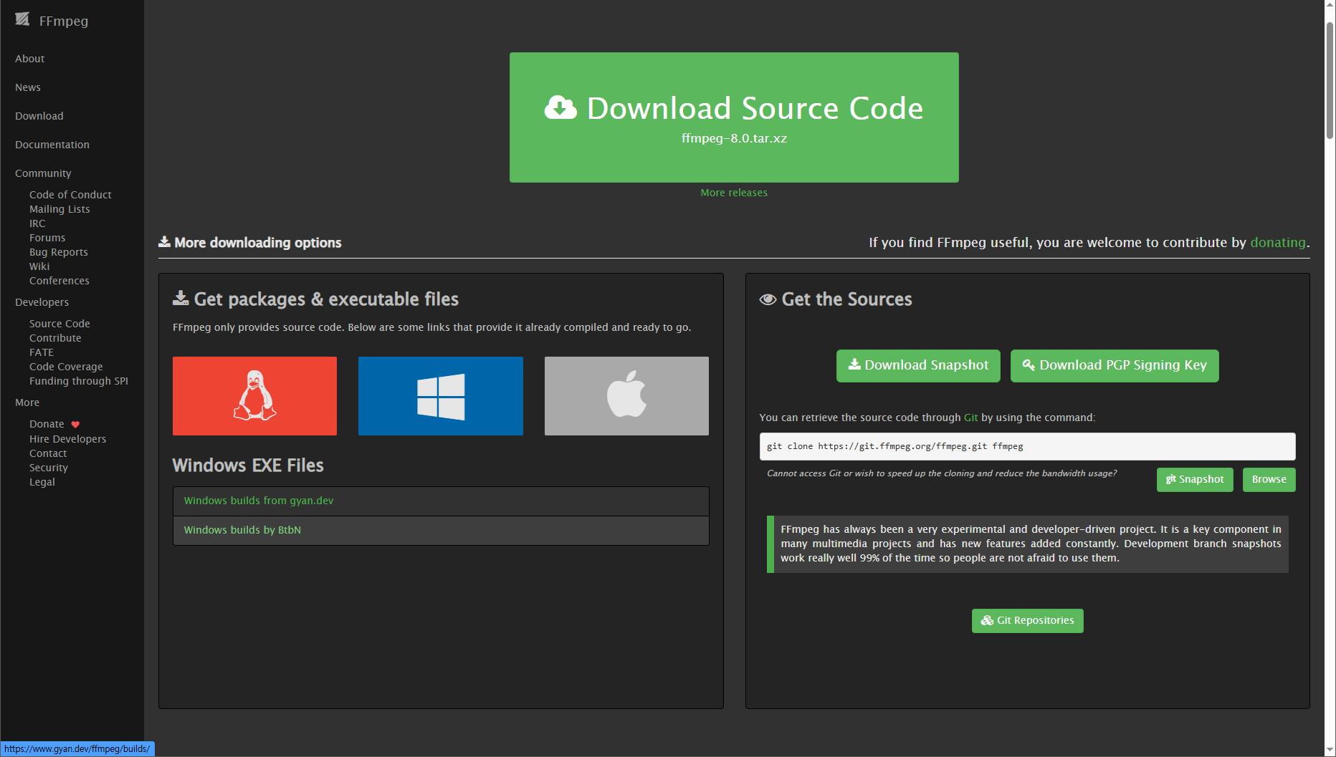This screenshot has height=757, width=1336.
Task: Open Code of Conduct in sidebar
Action: (70, 195)
